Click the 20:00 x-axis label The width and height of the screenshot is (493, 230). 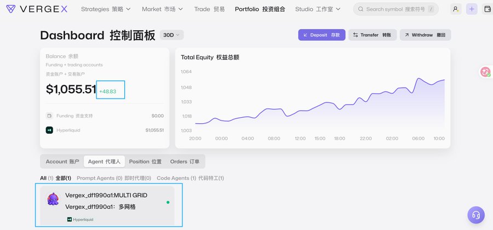(x=195, y=139)
